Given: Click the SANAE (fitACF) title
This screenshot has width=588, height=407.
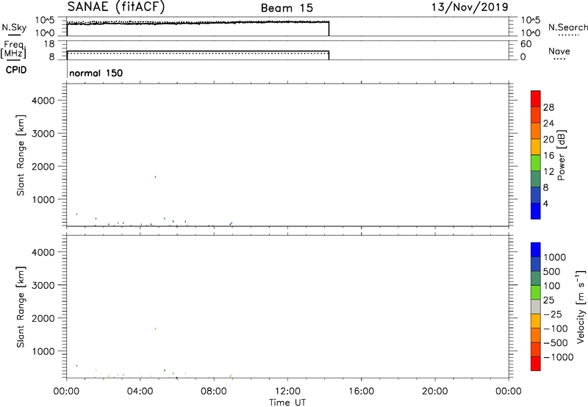Looking at the screenshot, I should 116,7.
